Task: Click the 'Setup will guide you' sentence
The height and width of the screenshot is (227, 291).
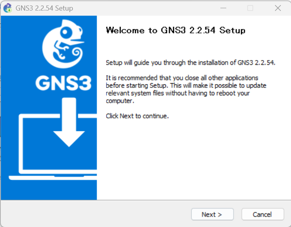Action: click(x=190, y=63)
